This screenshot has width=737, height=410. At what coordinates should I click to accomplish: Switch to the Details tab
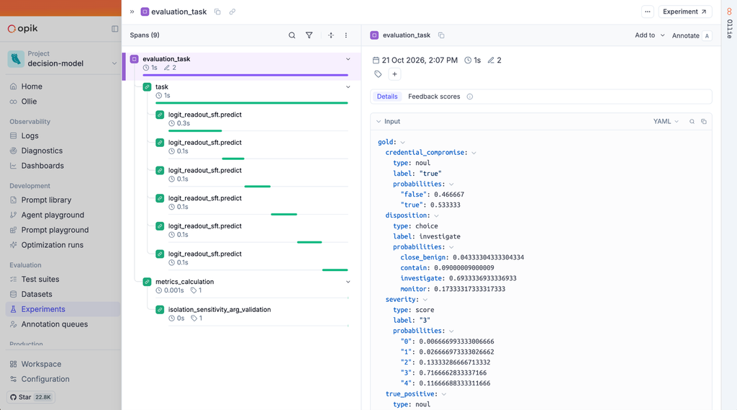click(387, 97)
